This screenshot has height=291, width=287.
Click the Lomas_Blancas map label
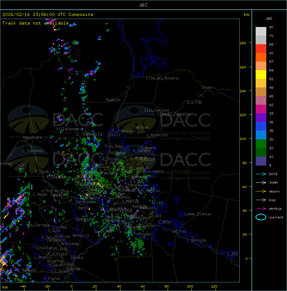point(198,214)
